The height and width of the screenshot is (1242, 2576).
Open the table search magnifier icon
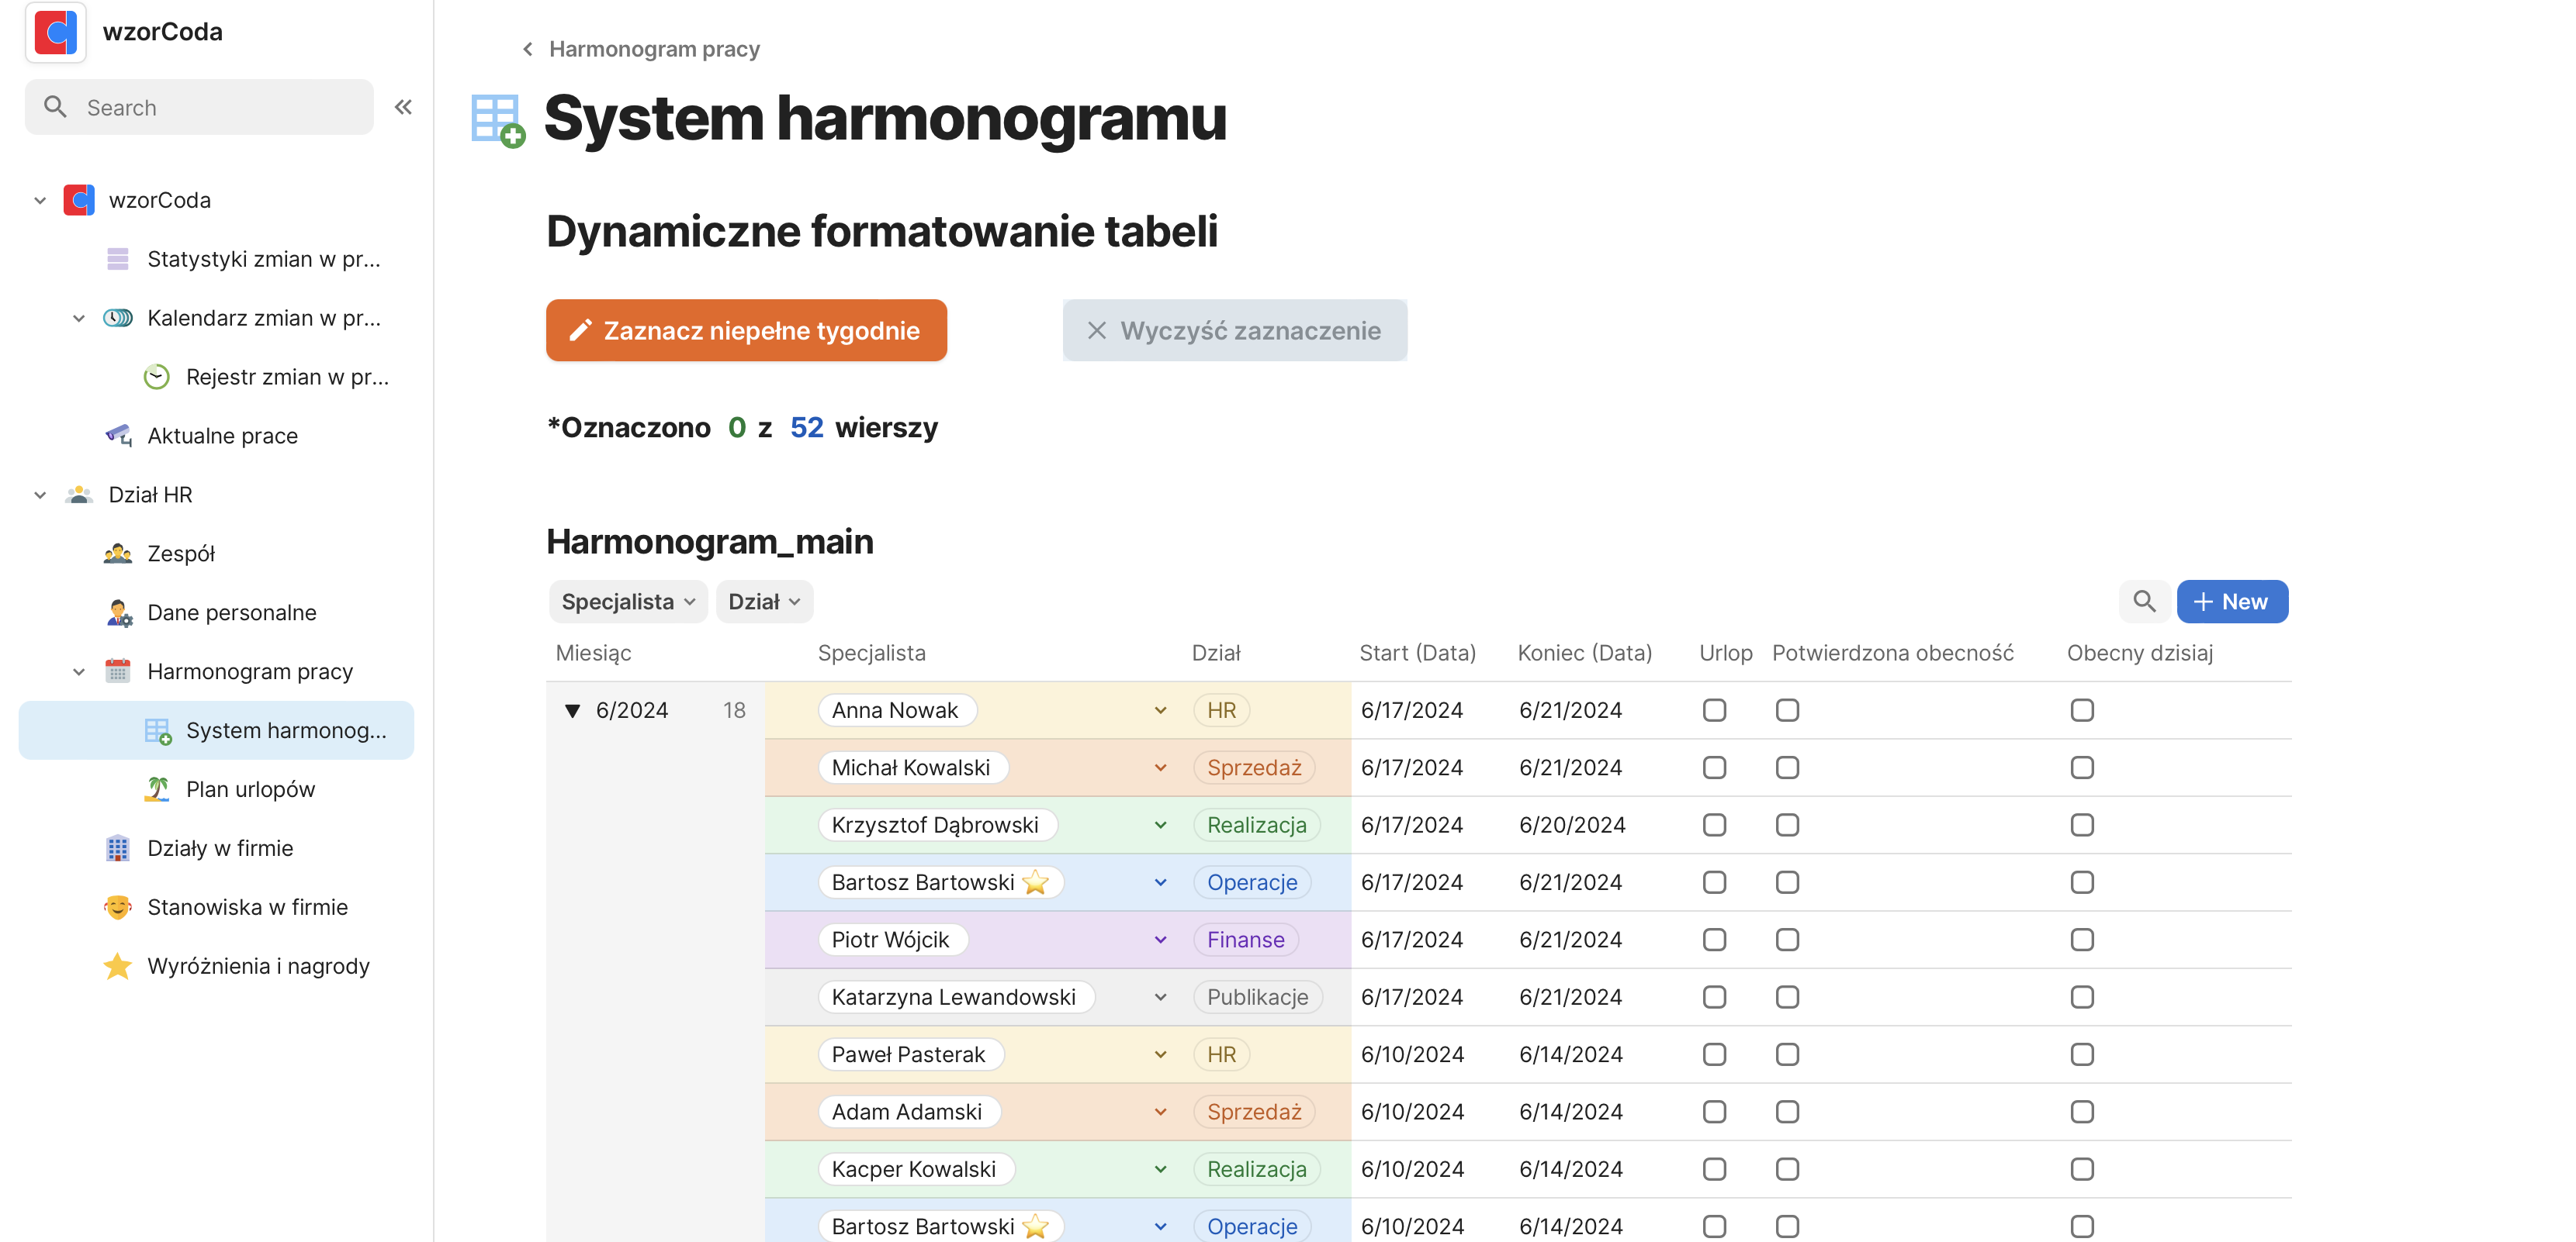tap(2144, 602)
